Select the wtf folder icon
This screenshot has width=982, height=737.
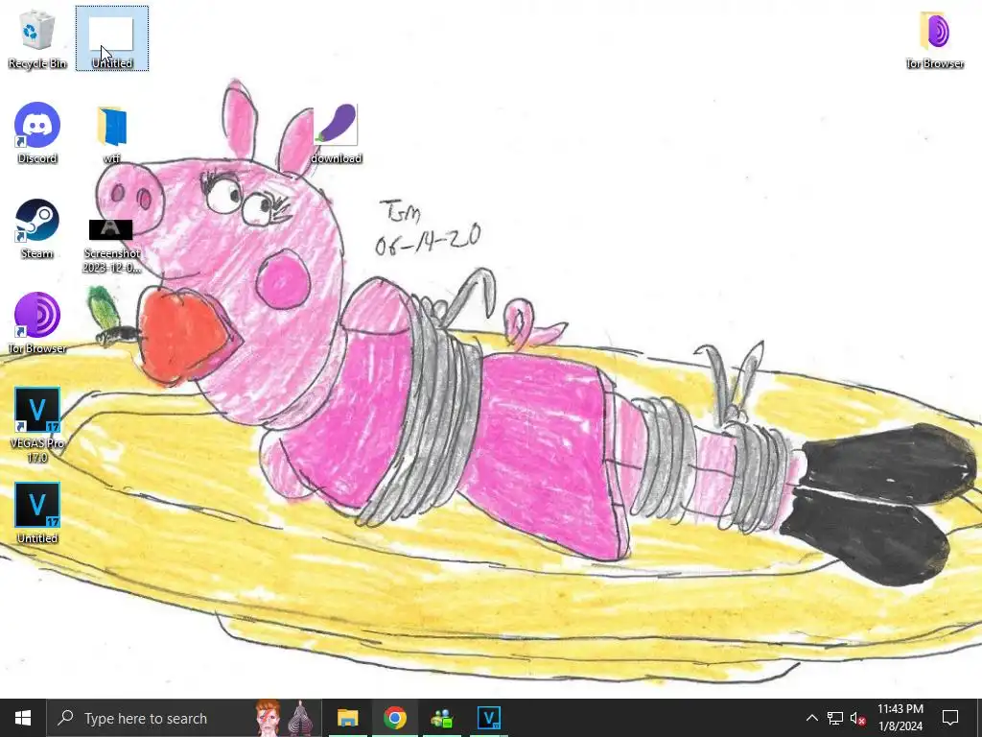pos(112,134)
